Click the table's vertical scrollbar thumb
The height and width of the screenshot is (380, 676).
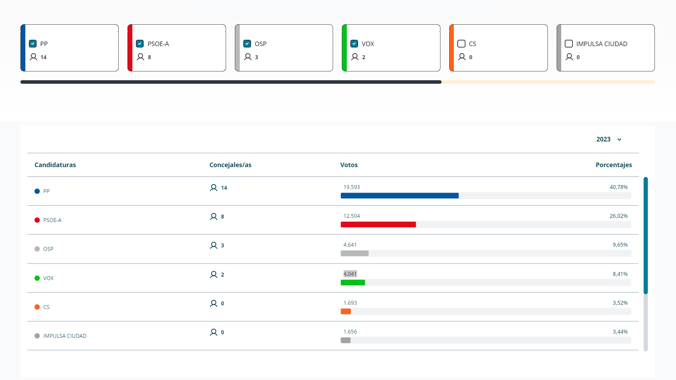[645, 235]
